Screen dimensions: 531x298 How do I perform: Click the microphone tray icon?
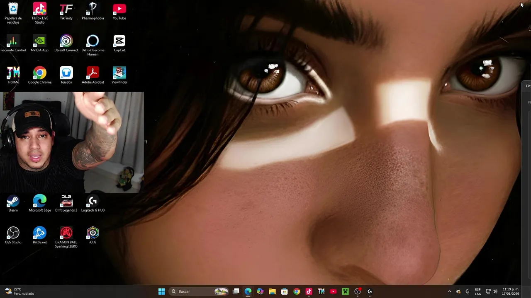(468, 291)
